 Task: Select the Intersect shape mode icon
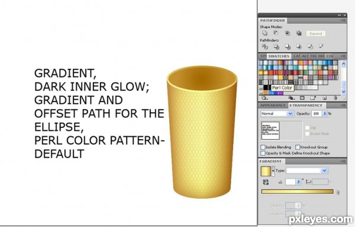[288, 33]
